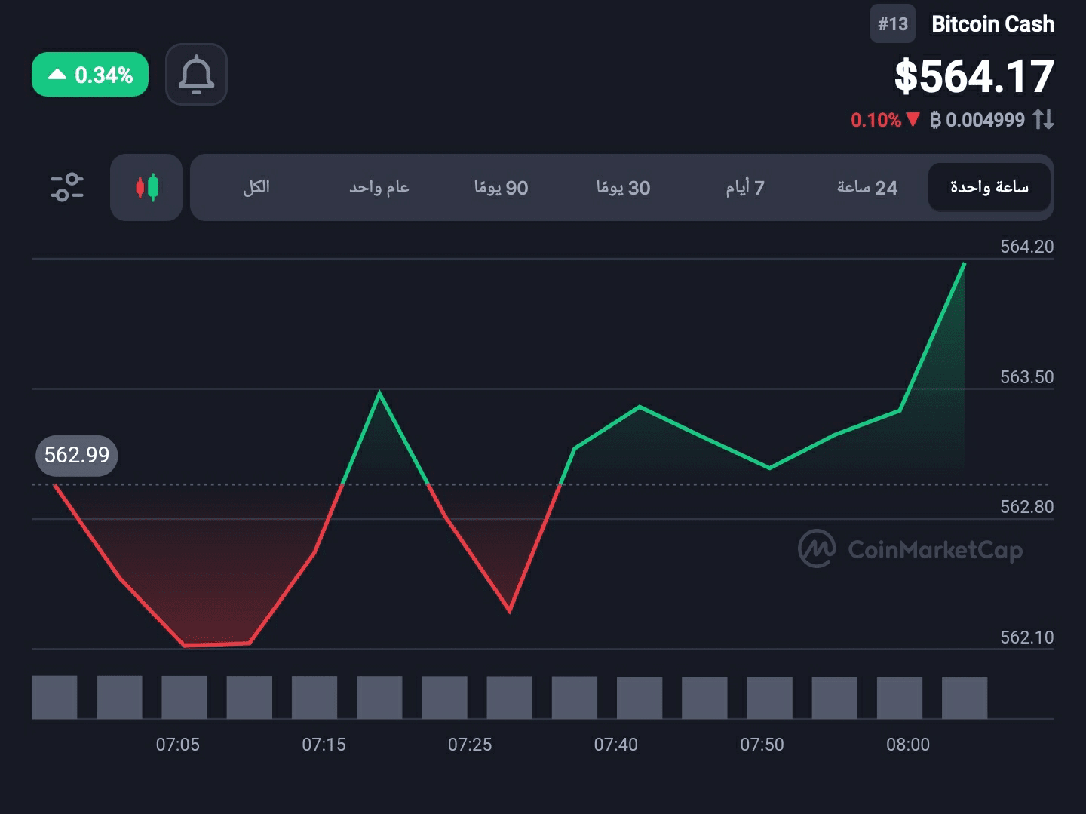Open the chart settings sliders icon
Viewport: 1086px width, 814px height.
[x=67, y=187]
